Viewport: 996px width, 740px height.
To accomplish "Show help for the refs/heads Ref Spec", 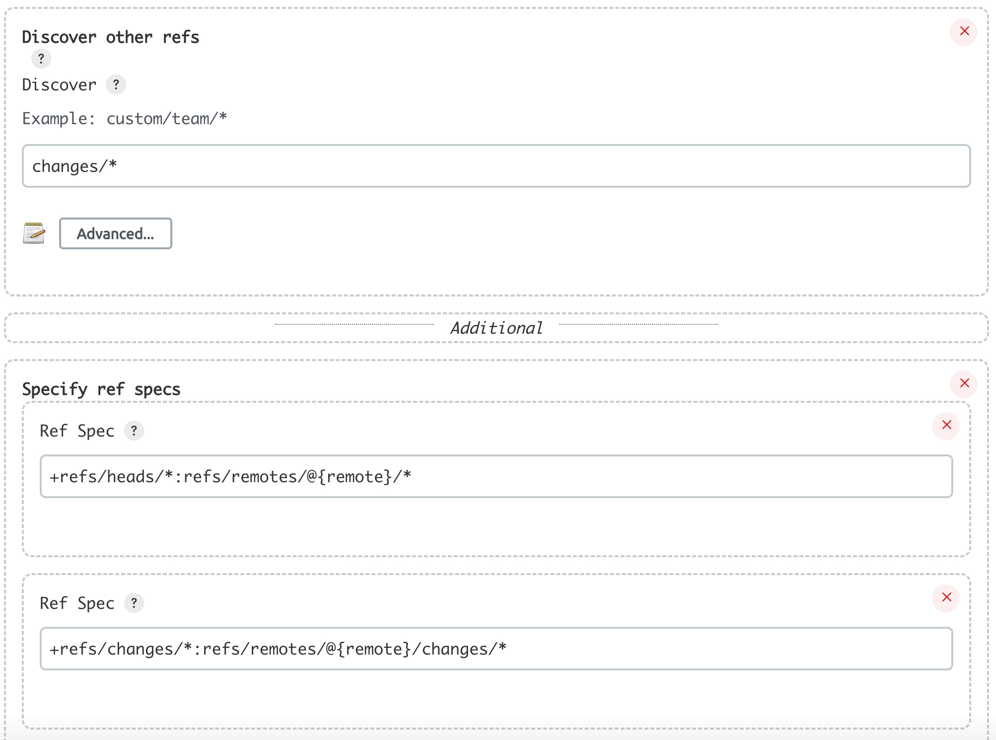I will [134, 431].
